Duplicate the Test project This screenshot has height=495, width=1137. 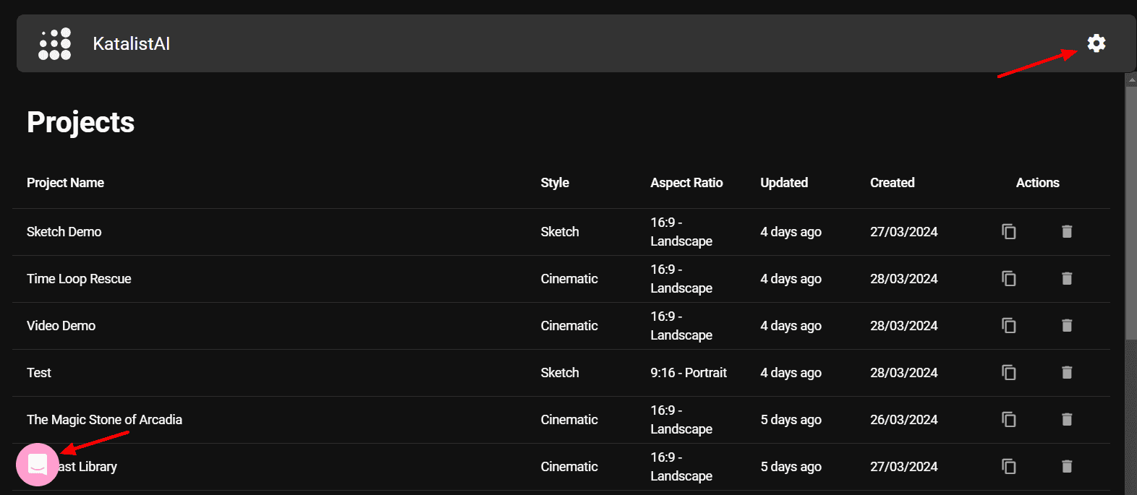click(x=1008, y=372)
